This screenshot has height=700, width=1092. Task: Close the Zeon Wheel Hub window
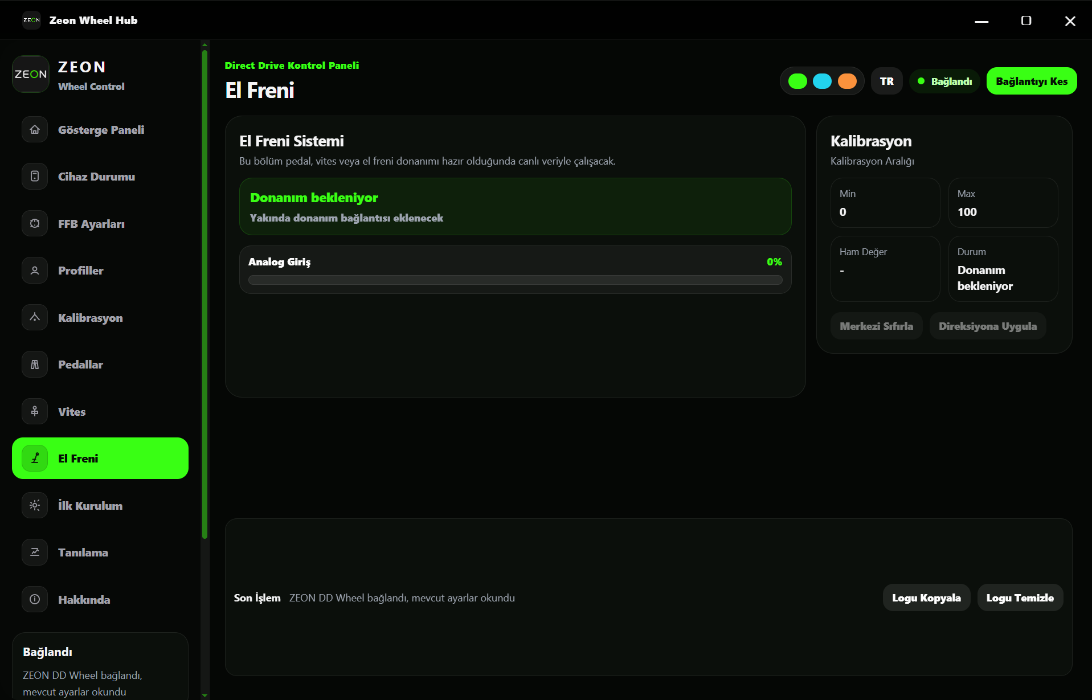1070,21
